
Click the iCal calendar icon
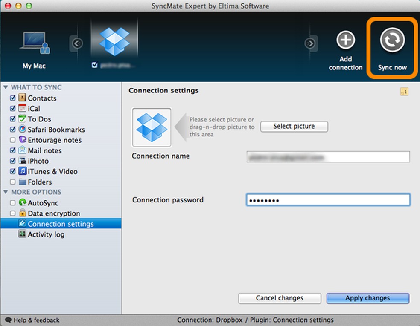tap(22, 108)
